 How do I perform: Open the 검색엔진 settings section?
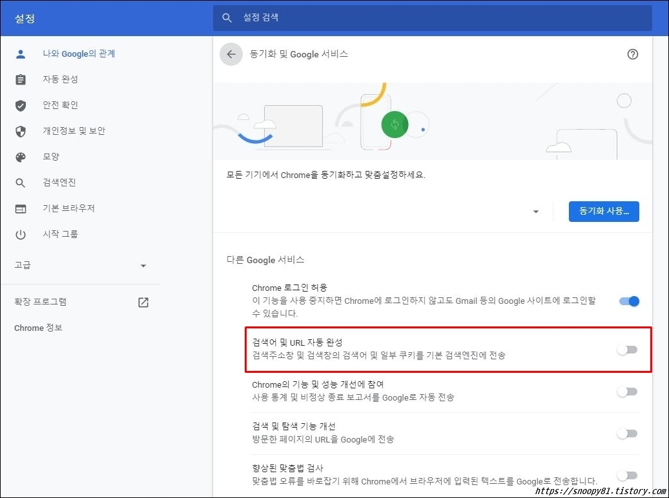(59, 183)
